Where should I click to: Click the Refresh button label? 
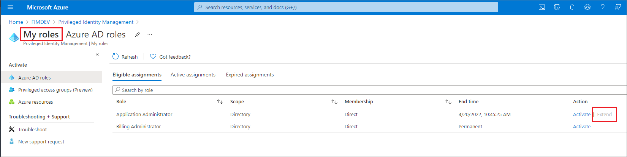130,57
